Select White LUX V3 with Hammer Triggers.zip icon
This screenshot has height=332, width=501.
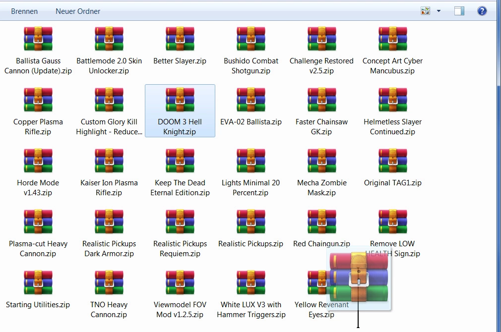(x=251, y=283)
